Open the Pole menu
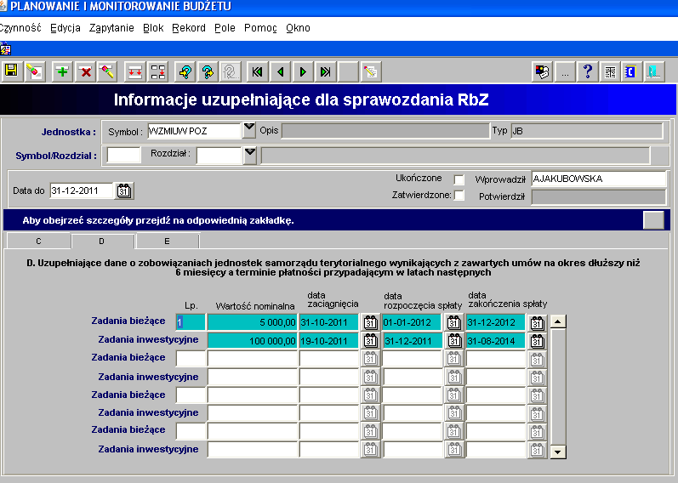The width and height of the screenshot is (678, 483). click(x=225, y=28)
